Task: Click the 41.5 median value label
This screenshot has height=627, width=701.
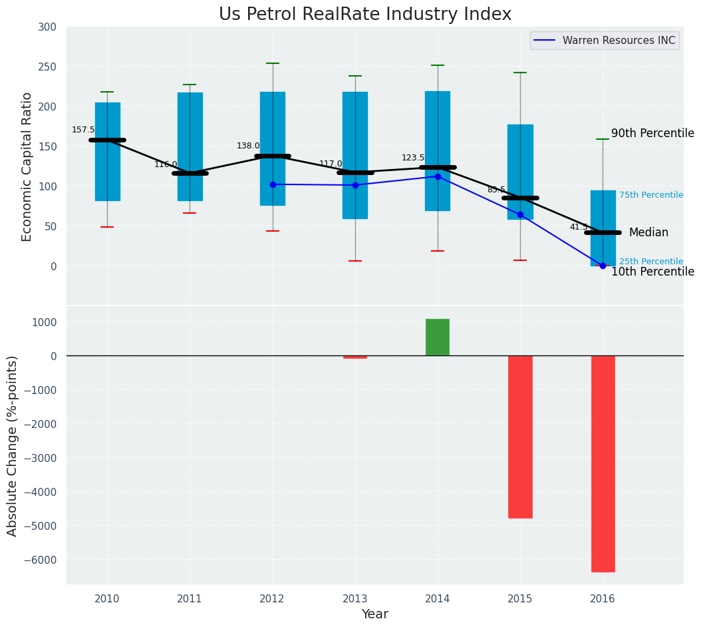Action: coord(579,228)
